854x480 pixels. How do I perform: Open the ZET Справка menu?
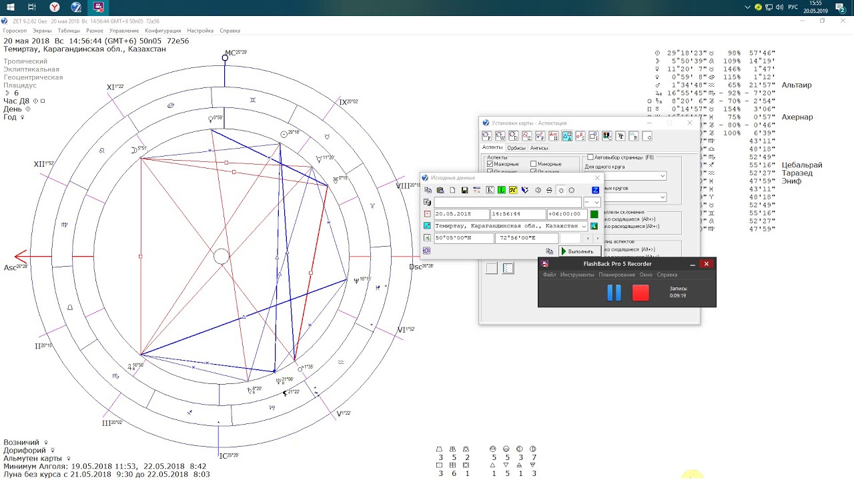230,31
